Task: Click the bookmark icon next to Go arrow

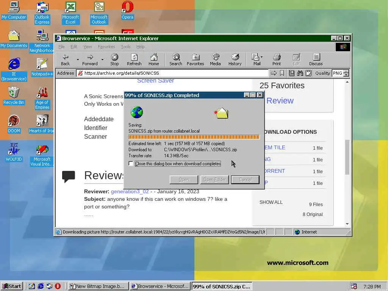Action: (282, 73)
